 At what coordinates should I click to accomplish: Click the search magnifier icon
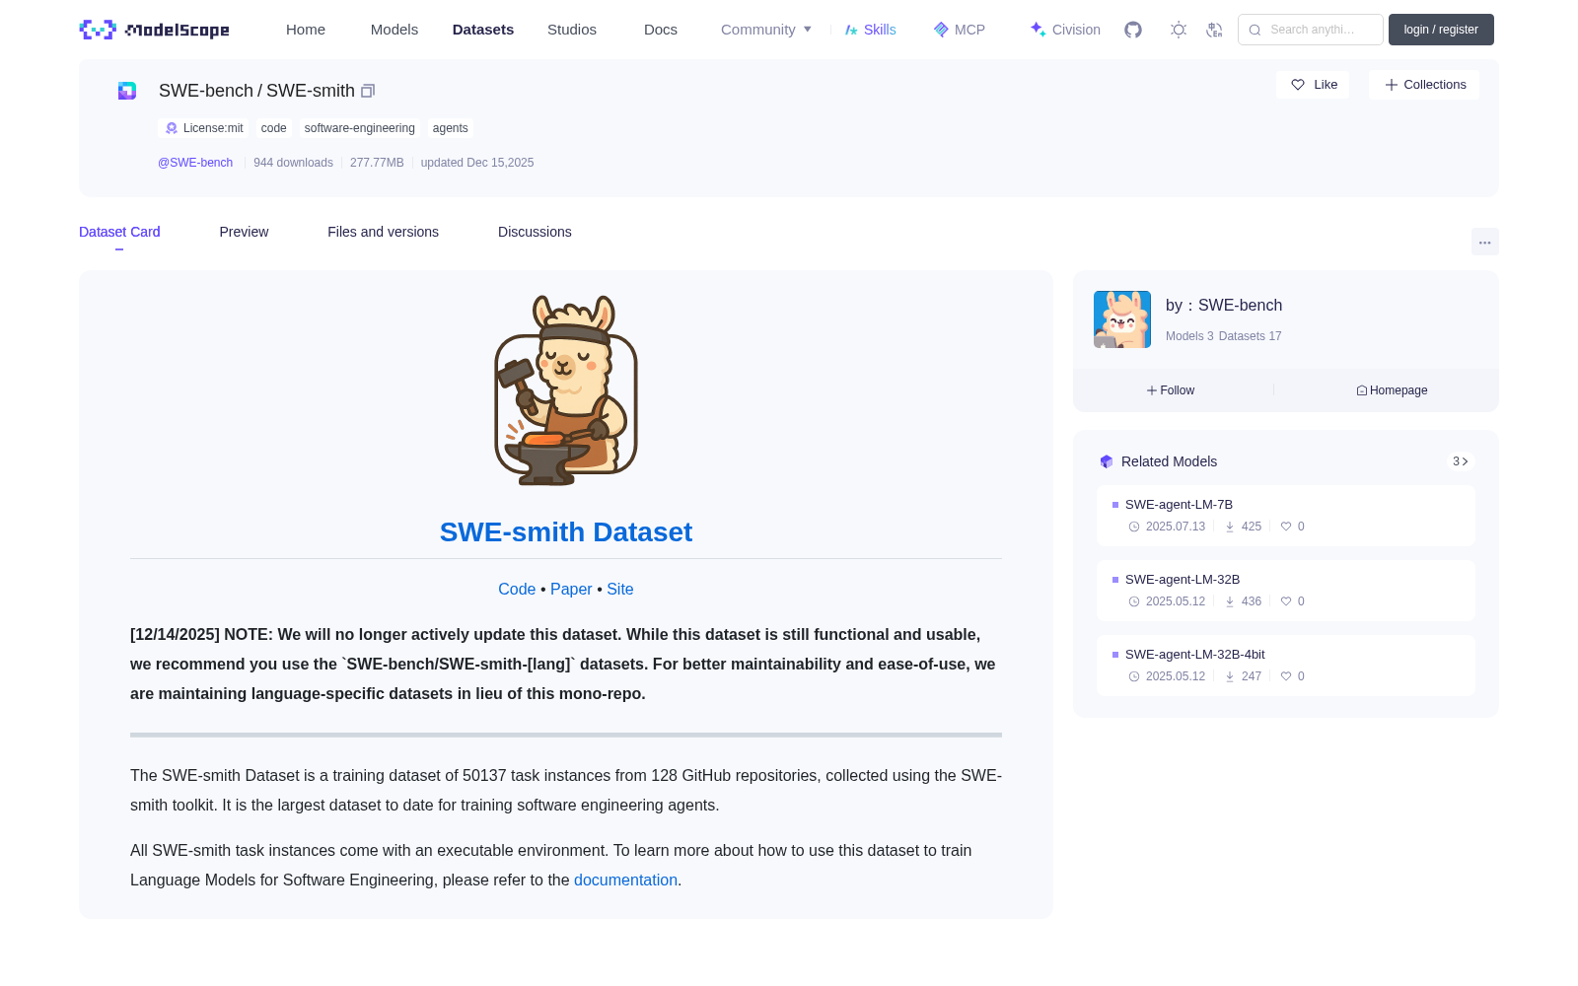click(x=1255, y=30)
